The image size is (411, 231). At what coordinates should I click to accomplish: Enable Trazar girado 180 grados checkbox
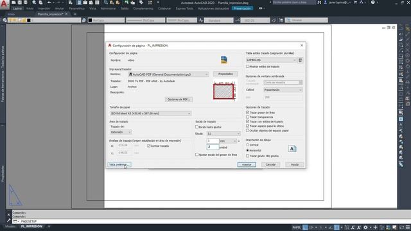click(247, 156)
